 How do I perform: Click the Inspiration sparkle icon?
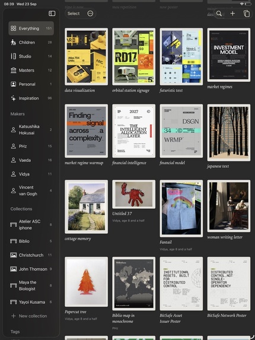click(14, 98)
